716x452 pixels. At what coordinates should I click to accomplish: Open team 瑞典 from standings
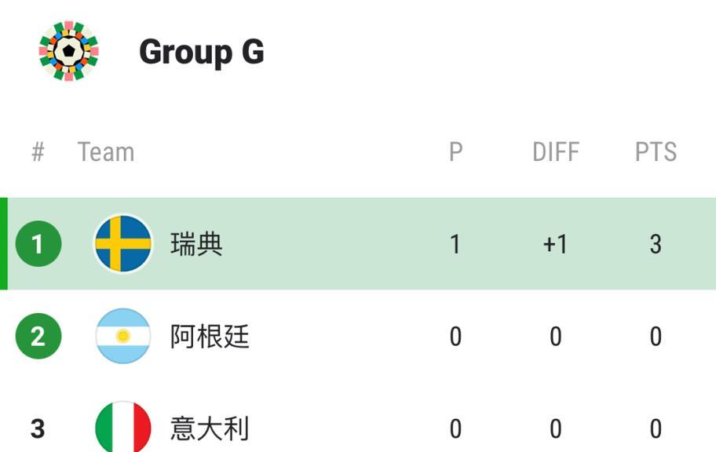point(196,244)
